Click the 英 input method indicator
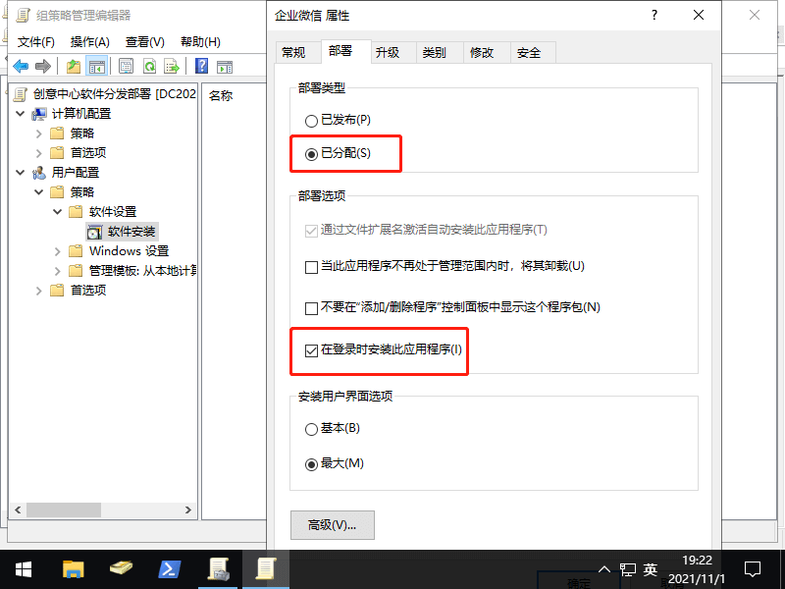Image resolution: width=785 pixels, height=589 pixels. click(651, 569)
